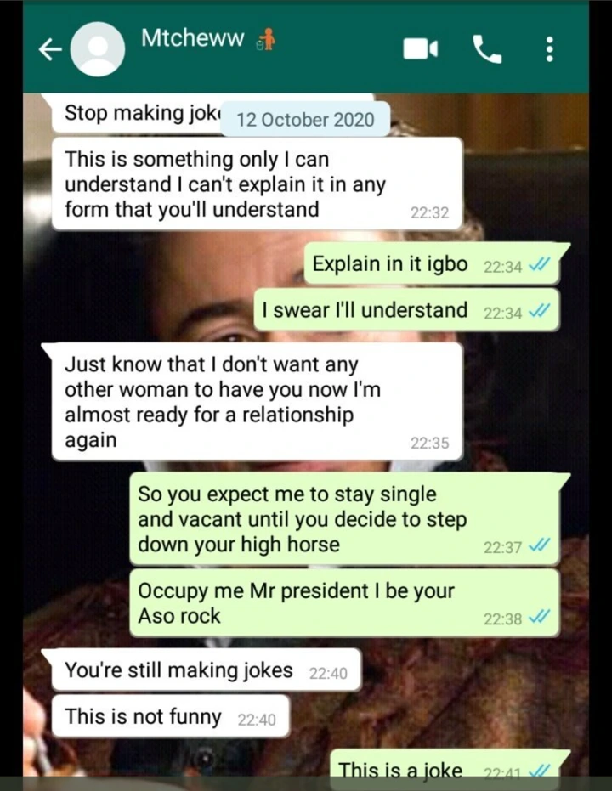
Task: Tap the 'So you expect me to stay single' message
Action: 344,518
